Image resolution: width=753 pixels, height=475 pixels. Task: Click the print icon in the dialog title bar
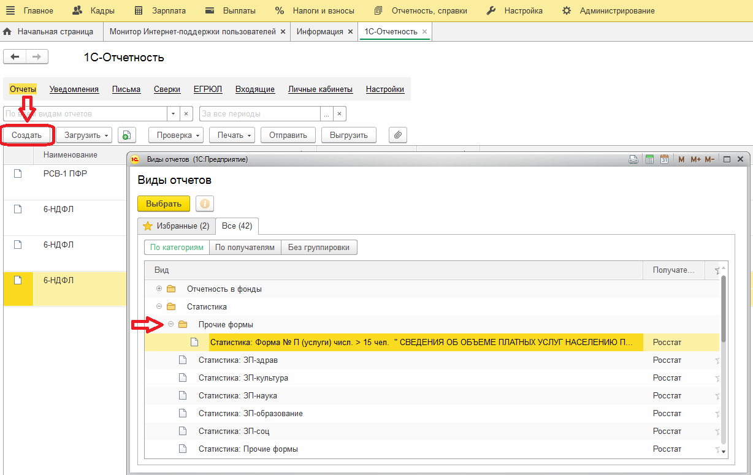(x=633, y=159)
